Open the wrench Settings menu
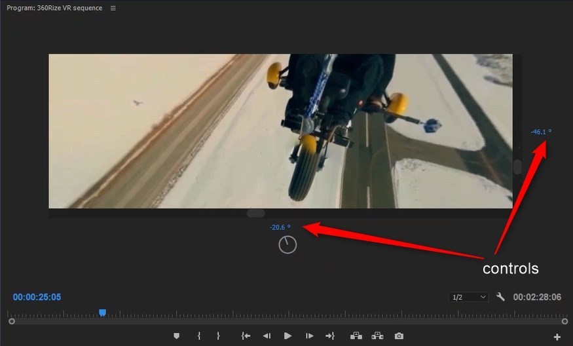This screenshot has width=573, height=346. pyautogui.click(x=500, y=297)
